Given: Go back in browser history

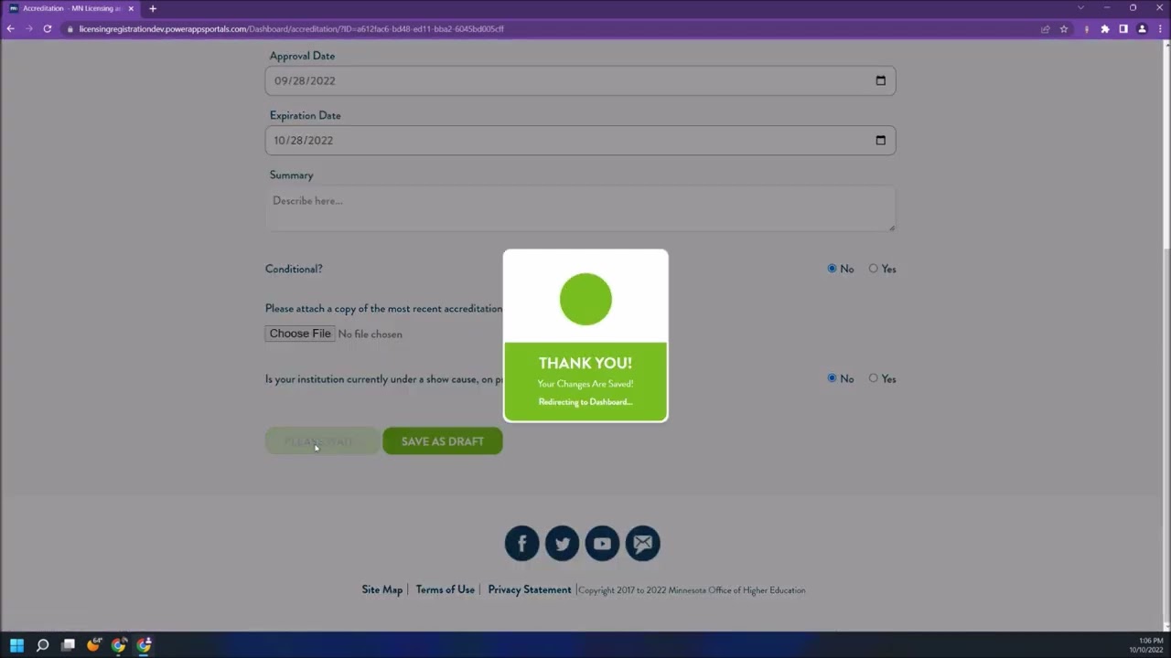Looking at the screenshot, I should pos(11,29).
